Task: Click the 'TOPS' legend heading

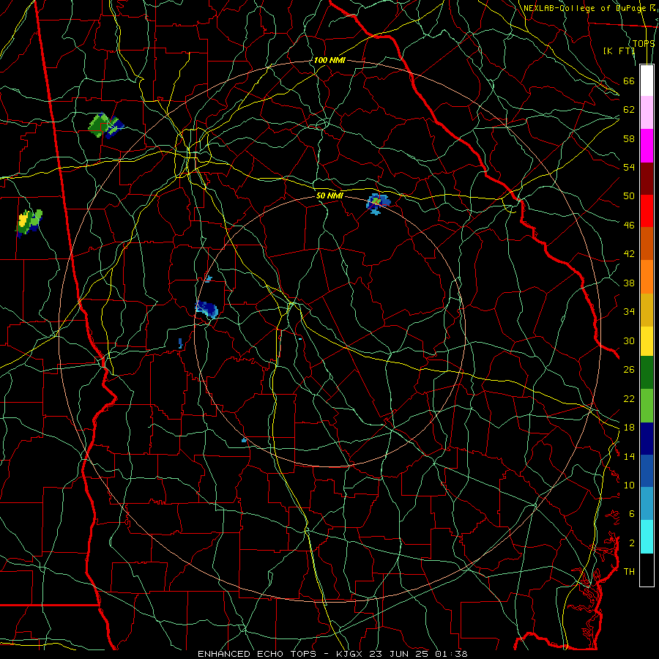Action: 644,44
